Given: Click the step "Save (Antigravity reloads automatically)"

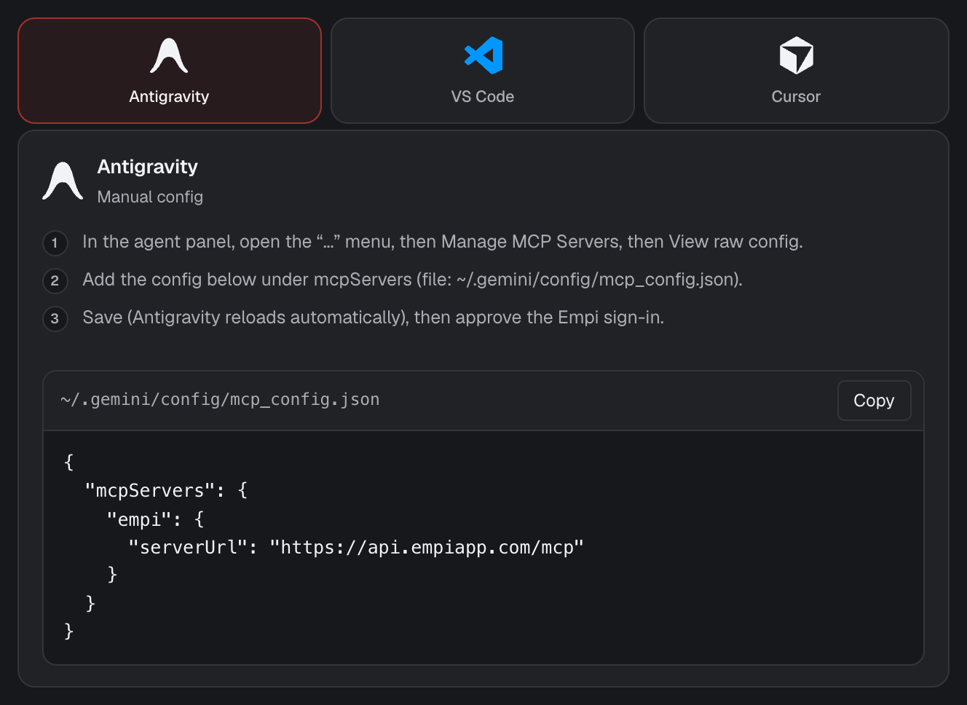Looking at the screenshot, I should pyautogui.click(x=374, y=318).
